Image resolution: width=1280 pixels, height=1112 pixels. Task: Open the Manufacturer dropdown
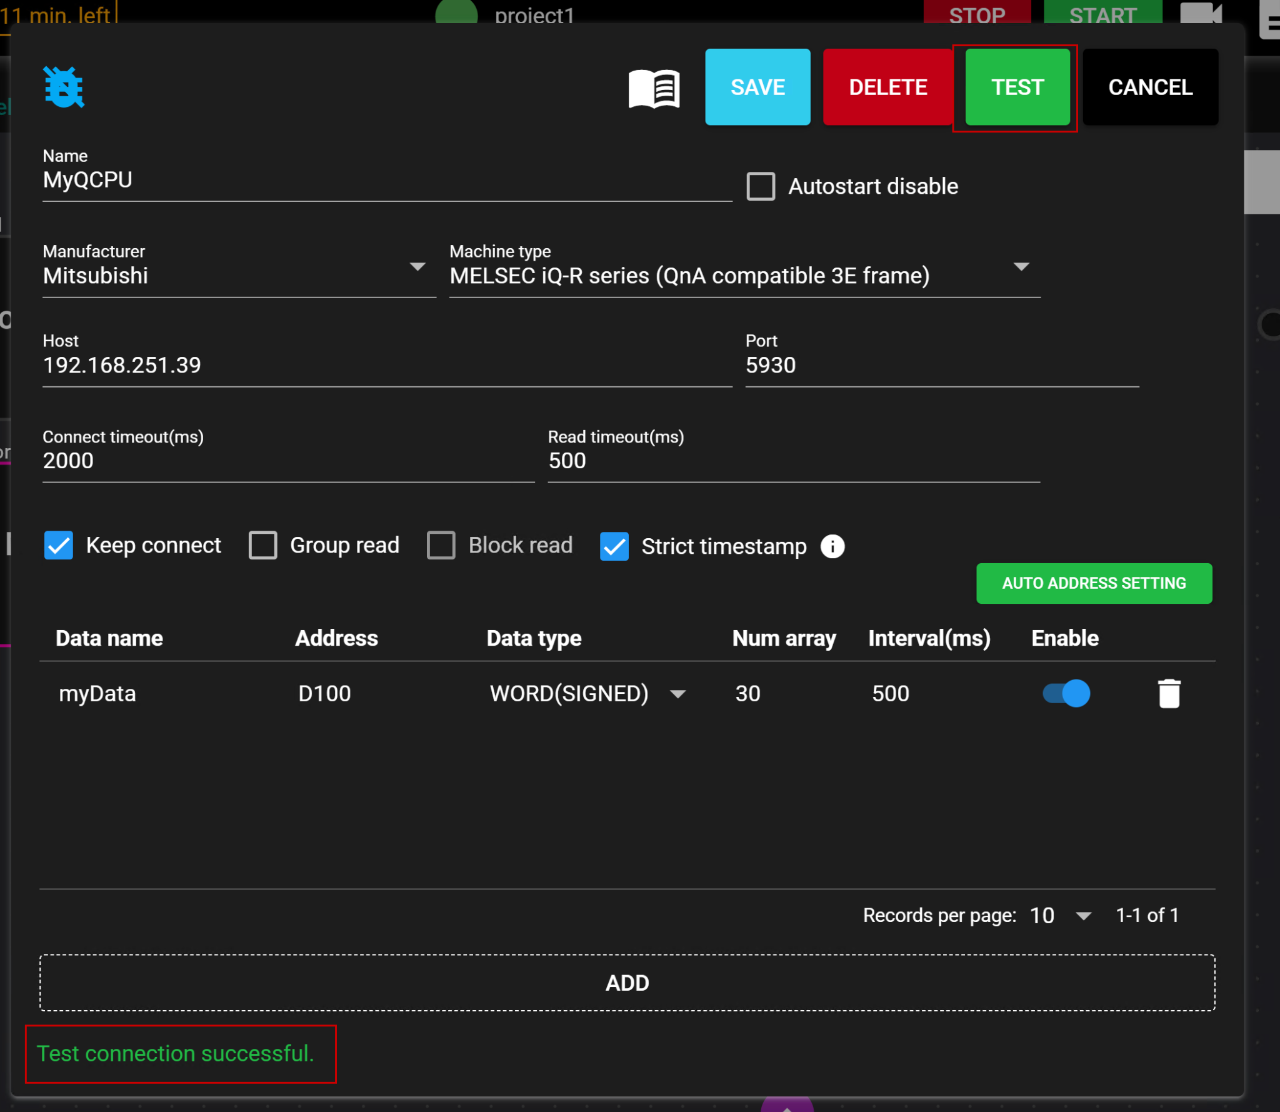417,268
